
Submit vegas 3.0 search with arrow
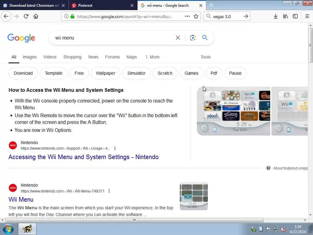246,17
